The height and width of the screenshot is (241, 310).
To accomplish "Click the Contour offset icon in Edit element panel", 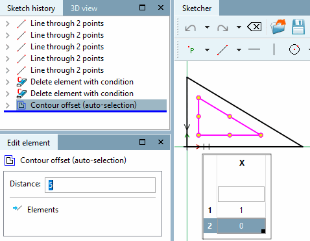I will click(x=10, y=160).
